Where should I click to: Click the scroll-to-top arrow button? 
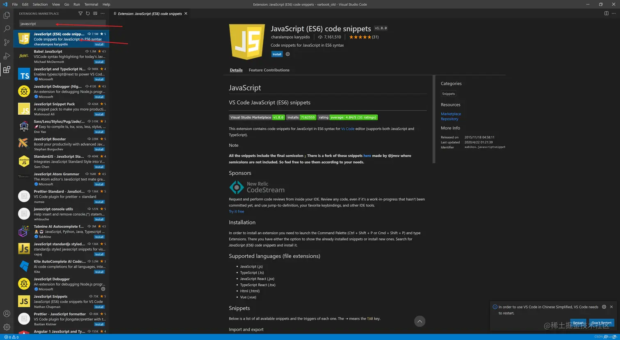[x=419, y=321]
